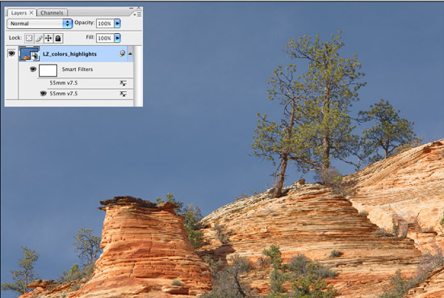Click the lock all padlock icon
The width and height of the screenshot is (444, 298).
pyautogui.click(x=58, y=38)
